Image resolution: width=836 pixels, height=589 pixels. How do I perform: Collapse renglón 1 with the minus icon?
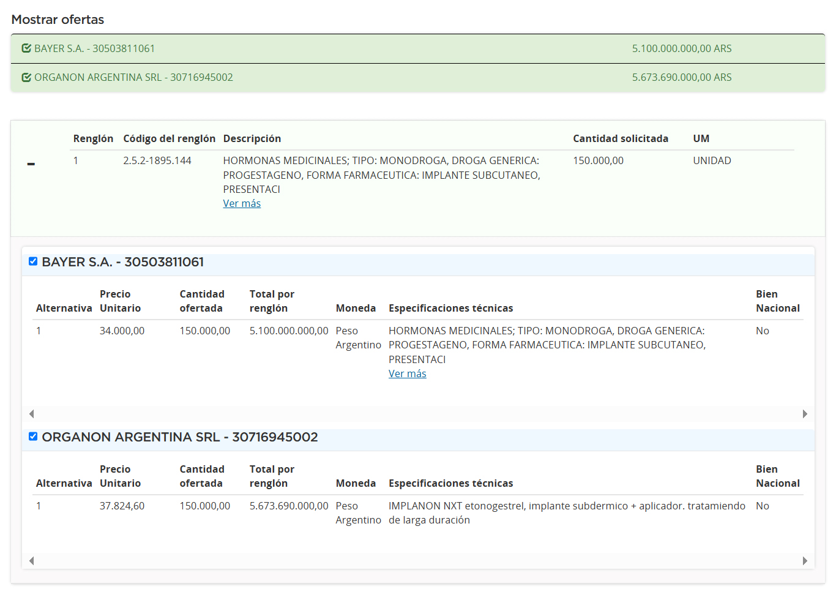[x=31, y=163]
